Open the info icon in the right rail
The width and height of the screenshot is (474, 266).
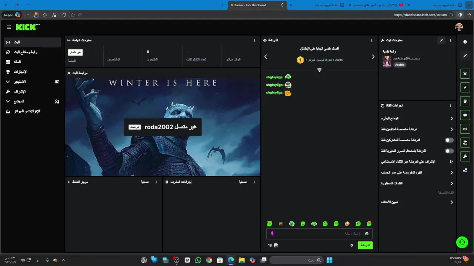pos(465,42)
